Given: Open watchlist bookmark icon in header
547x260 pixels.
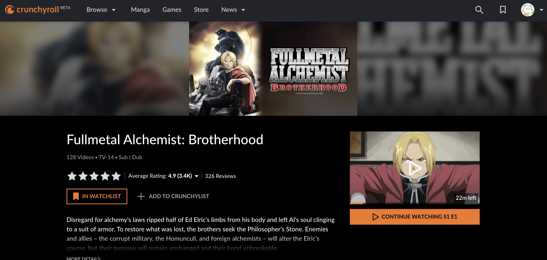Looking at the screenshot, I should (503, 10).
